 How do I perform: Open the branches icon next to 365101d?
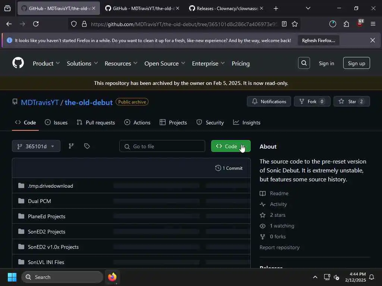coord(71,146)
